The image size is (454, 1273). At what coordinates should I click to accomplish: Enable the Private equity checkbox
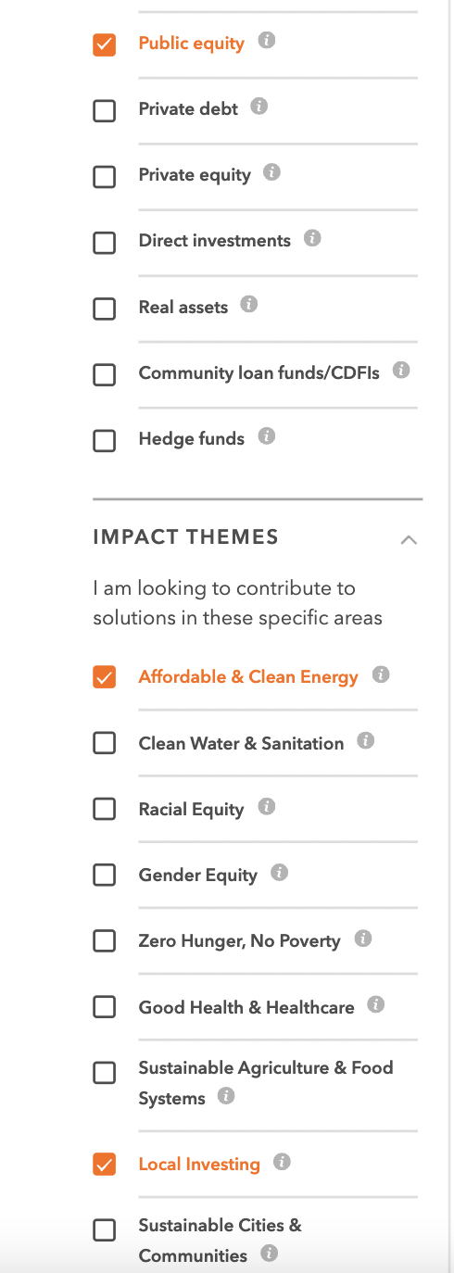[x=105, y=176]
